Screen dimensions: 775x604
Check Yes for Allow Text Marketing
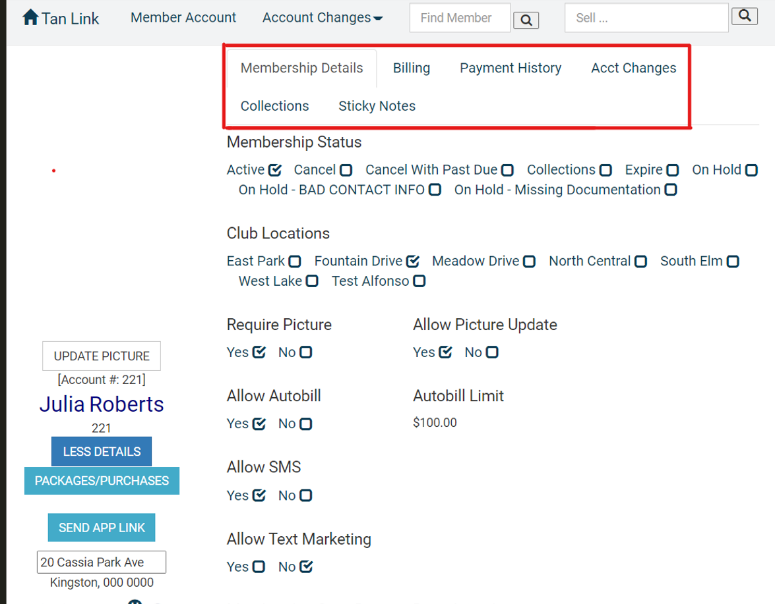pyautogui.click(x=259, y=567)
